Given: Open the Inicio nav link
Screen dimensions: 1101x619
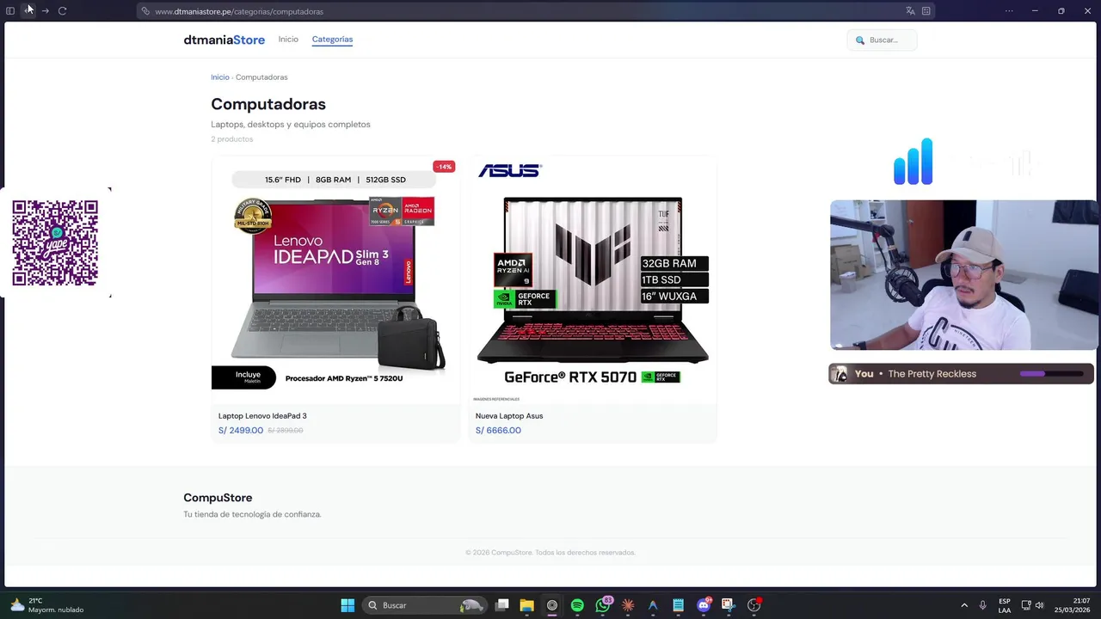Looking at the screenshot, I should 288,40.
